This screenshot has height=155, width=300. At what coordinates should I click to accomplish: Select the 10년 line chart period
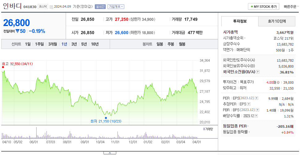point(95,44)
